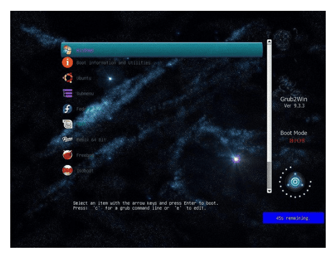
Task: Click the Remix OS logo icon
Action: (x=68, y=140)
